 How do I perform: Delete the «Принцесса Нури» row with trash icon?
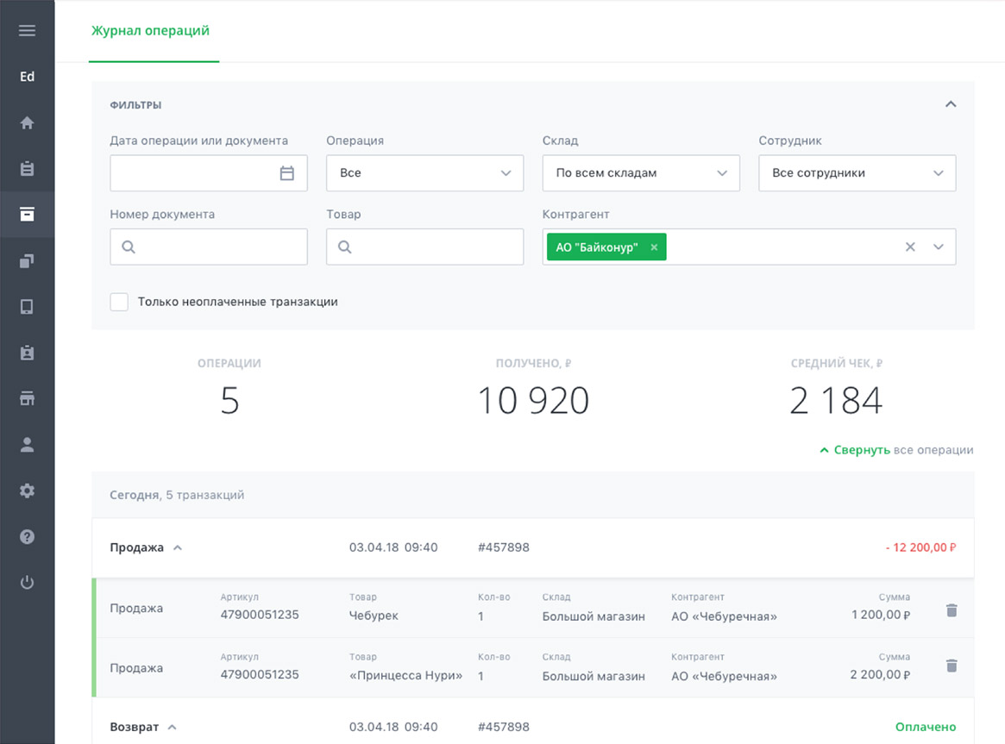(952, 666)
